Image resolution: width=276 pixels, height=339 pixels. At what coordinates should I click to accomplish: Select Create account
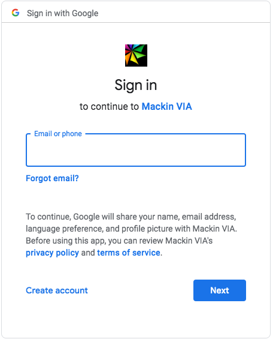pyautogui.click(x=57, y=290)
